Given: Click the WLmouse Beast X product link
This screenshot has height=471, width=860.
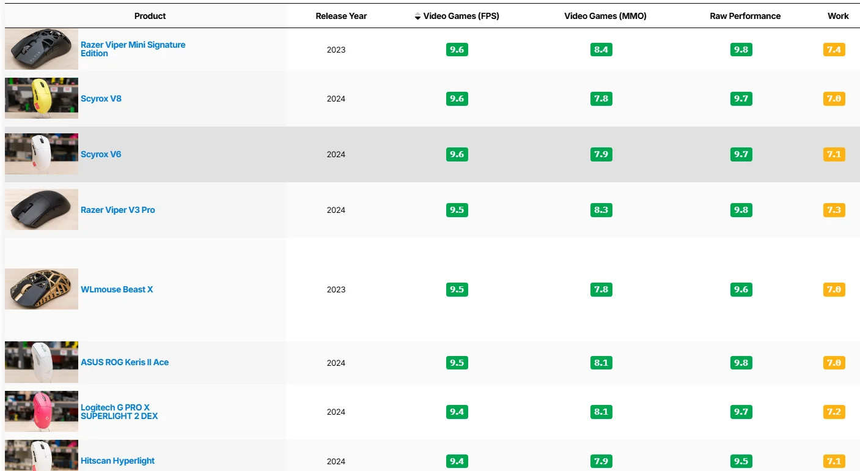Looking at the screenshot, I should 117,289.
